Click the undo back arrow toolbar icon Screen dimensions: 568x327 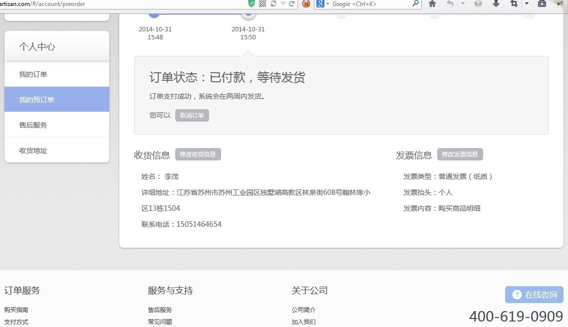click(x=450, y=3)
